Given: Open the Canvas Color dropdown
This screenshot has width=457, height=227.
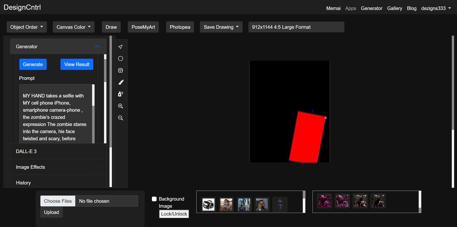Looking at the screenshot, I should pos(73,27).
